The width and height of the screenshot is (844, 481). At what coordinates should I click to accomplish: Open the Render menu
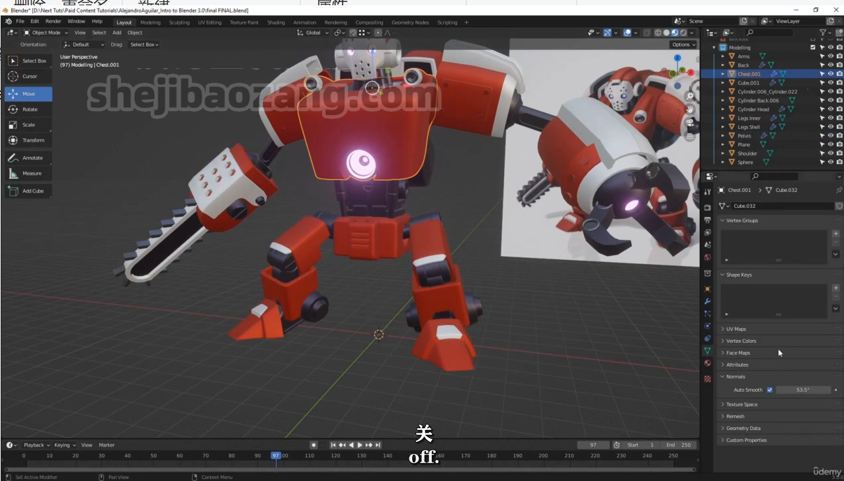[x=53, y=21]
